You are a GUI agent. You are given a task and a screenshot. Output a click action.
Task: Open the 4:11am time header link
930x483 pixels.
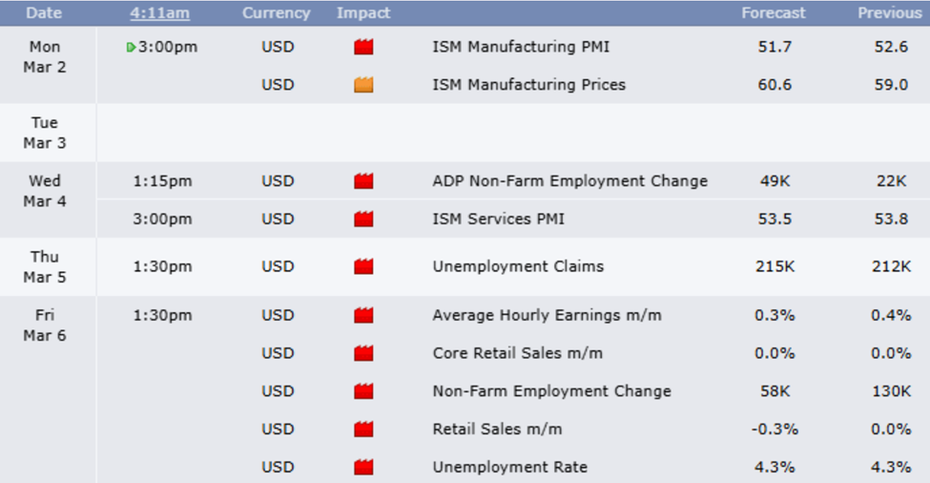pos(158,13)
